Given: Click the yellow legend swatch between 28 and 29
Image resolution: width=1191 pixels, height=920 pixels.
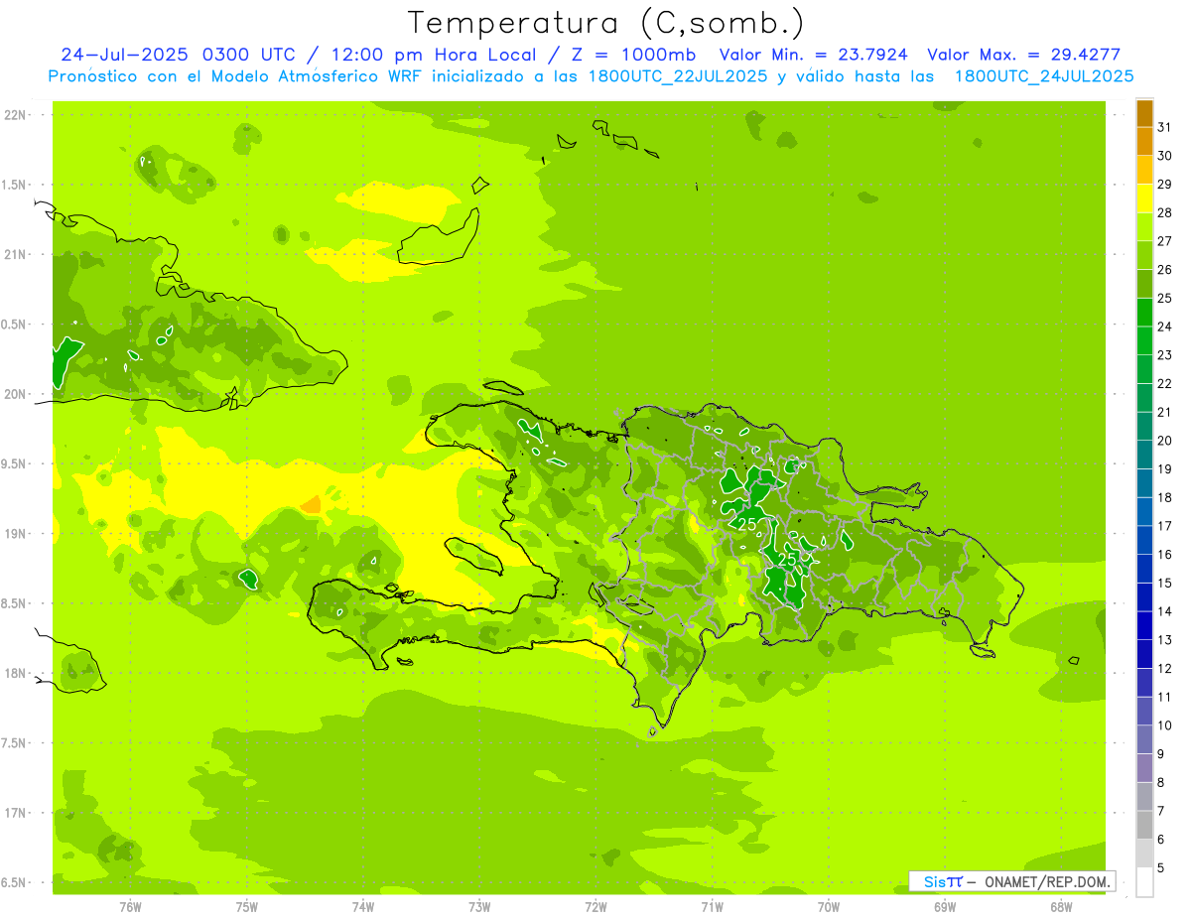Looking at the screenshot, I should [1144, 198].
